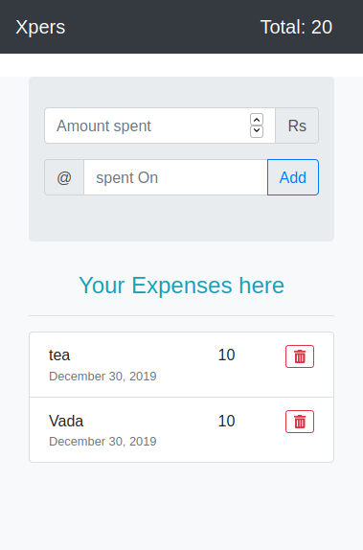Delete the Vada expense entry
The image size is (363, 550).
click(300, 422)
